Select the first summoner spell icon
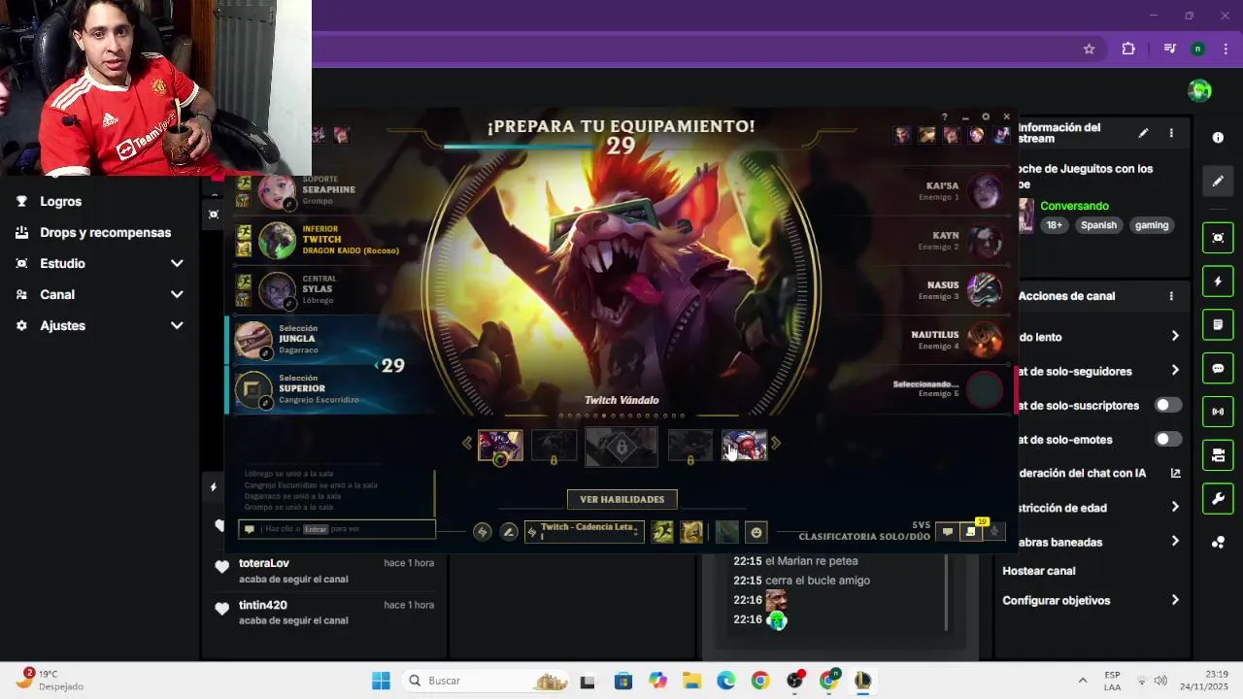Viewport: 1243px width, 699px height. pos(662,532)
